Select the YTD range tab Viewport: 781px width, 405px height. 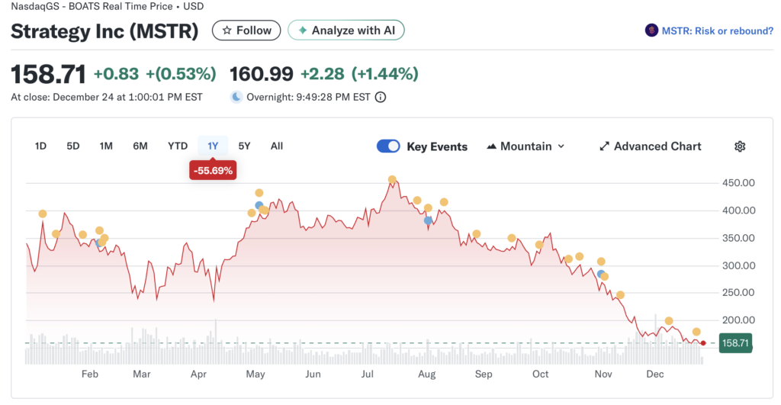pyautogui.click(x=178, y=146)
